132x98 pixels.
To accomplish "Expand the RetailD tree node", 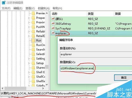I will tap(29, 36).
